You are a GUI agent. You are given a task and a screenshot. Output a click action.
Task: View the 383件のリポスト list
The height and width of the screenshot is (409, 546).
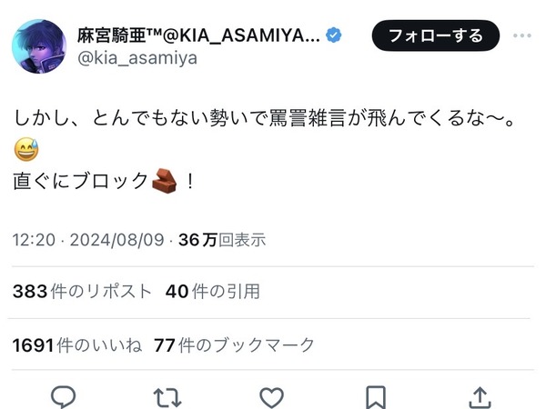coord(82,291)
